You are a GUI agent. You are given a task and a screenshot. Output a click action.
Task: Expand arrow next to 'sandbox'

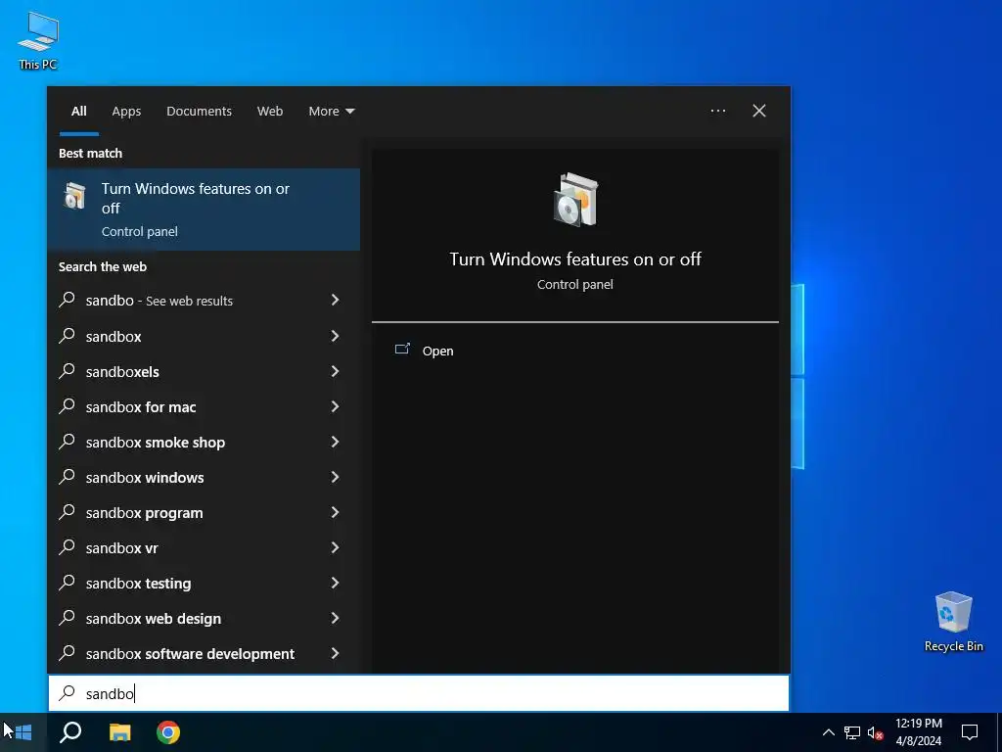335,336
